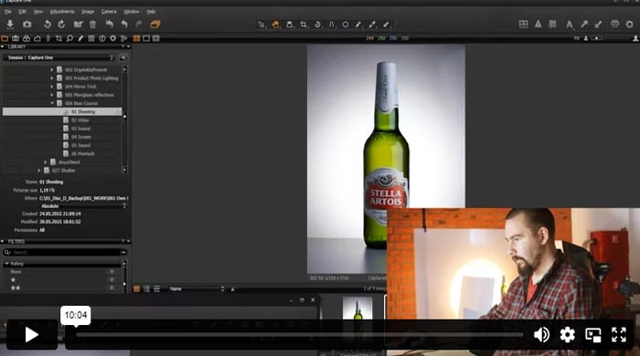Click the printer icon

point(614,25)
